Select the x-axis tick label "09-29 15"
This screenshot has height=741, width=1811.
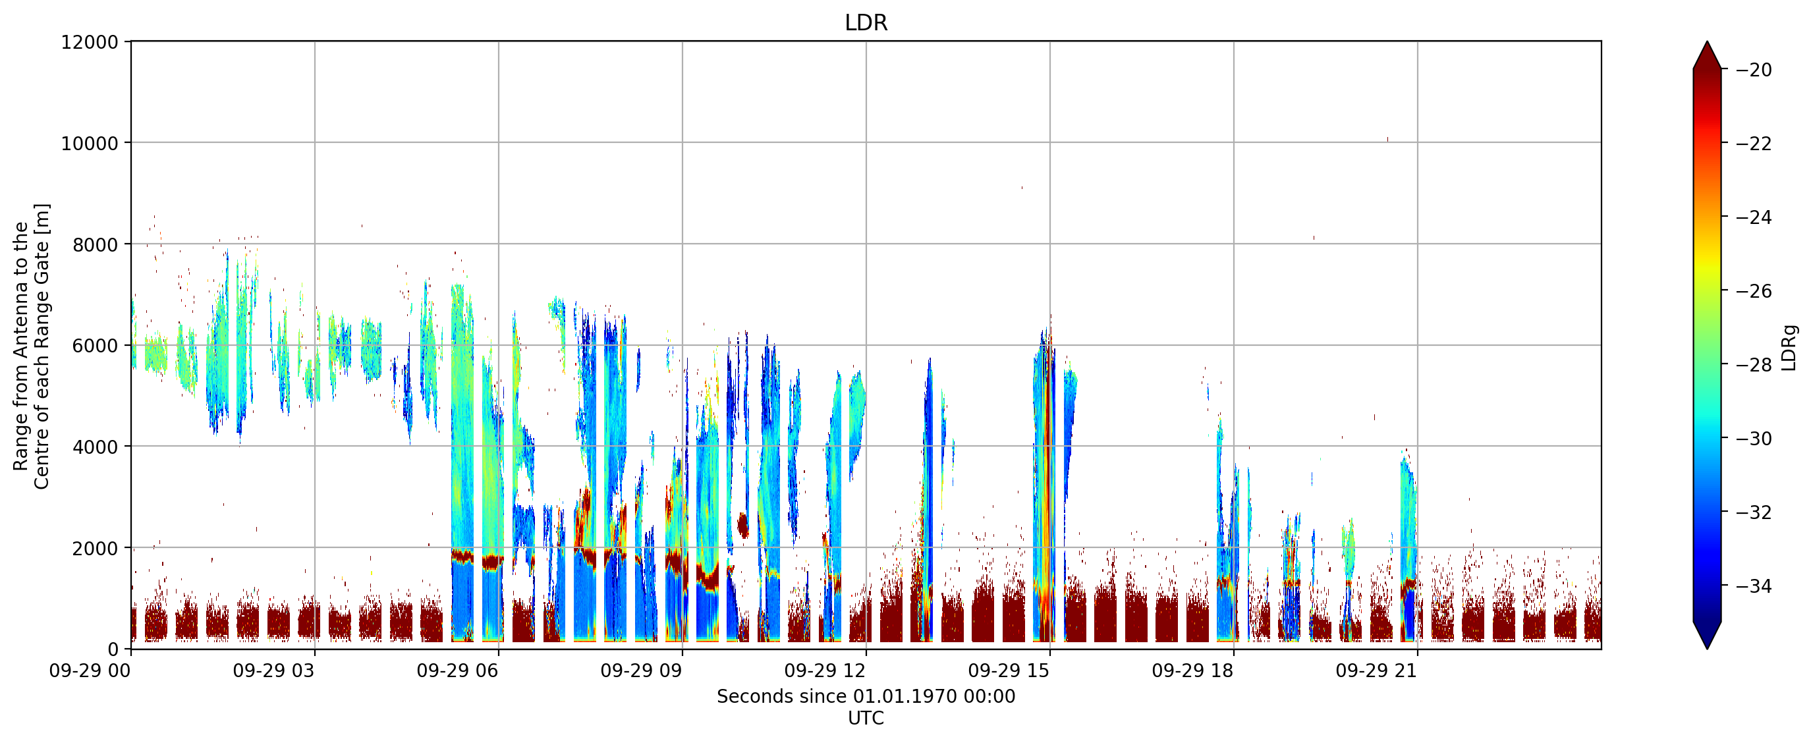click(x=1009, y=671)
